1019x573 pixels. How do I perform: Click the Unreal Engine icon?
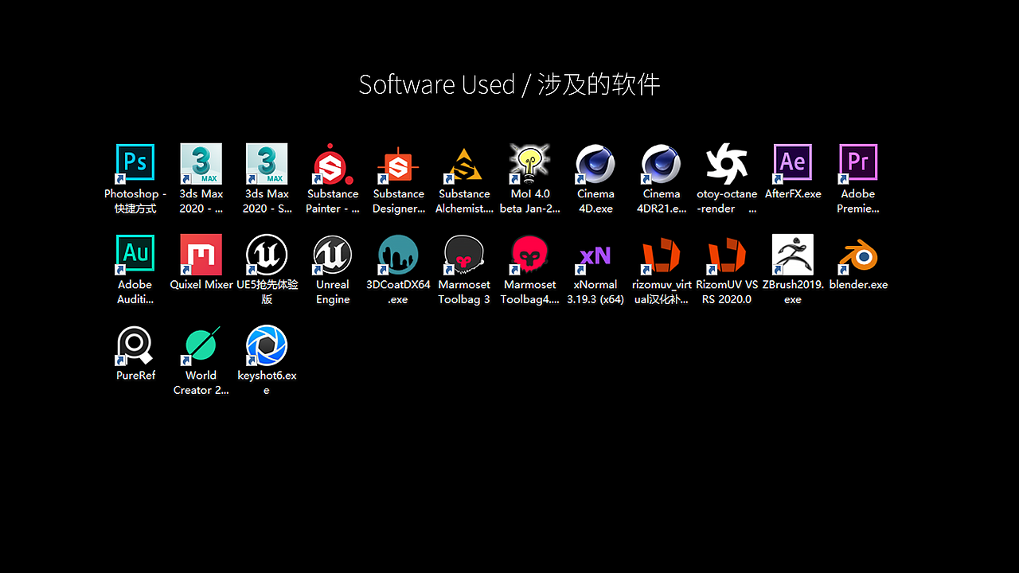tap(333, 254)
